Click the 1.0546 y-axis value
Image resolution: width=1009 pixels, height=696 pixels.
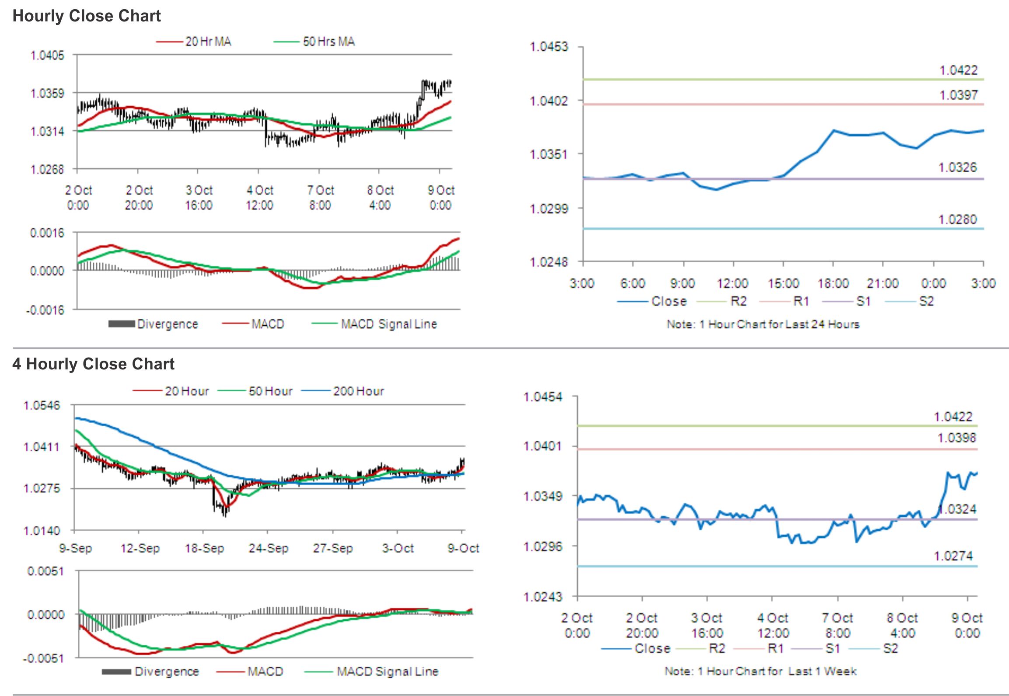tap(42, 405)
